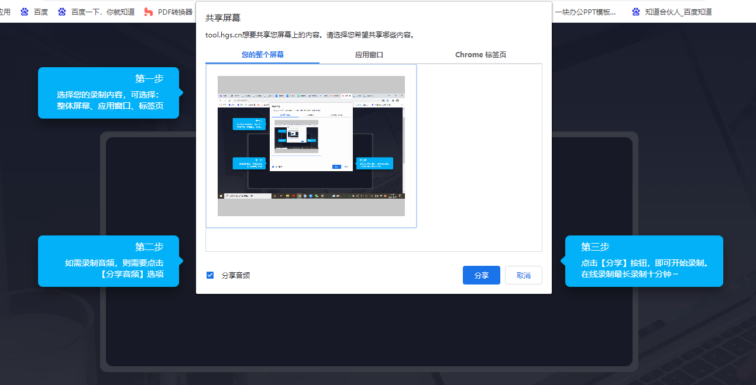Open the 一块办公PPT模板 bookmark

click(585, 12)
